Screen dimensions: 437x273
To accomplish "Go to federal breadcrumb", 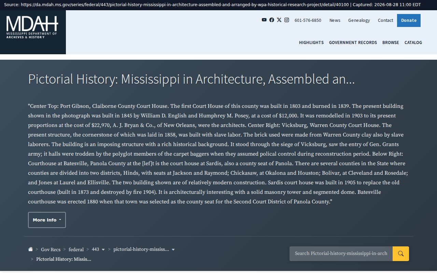I will (x=76, y=249).
